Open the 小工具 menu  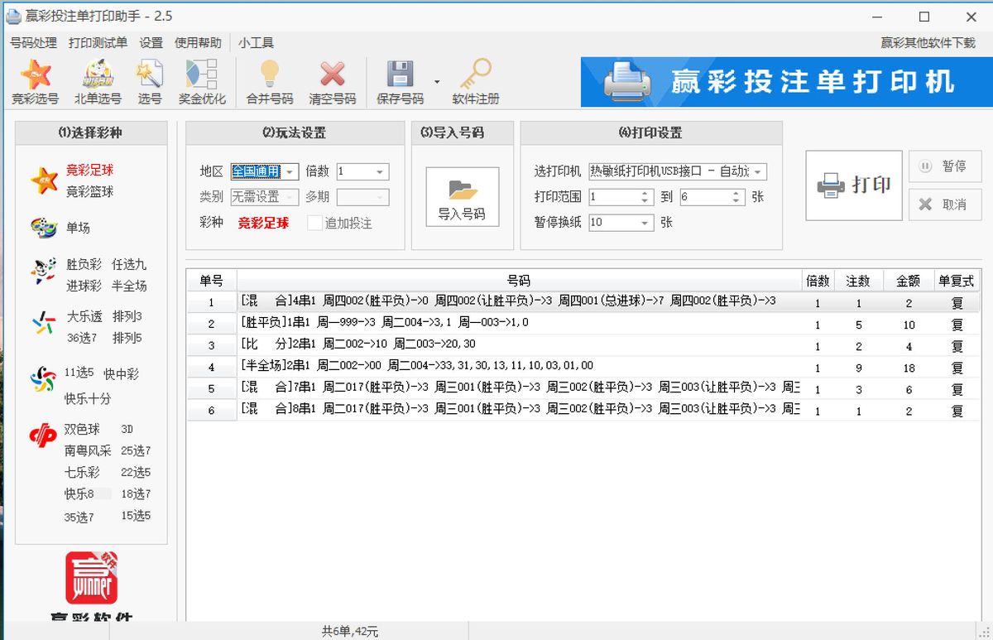pyautogui.click(x=257, y=43)
